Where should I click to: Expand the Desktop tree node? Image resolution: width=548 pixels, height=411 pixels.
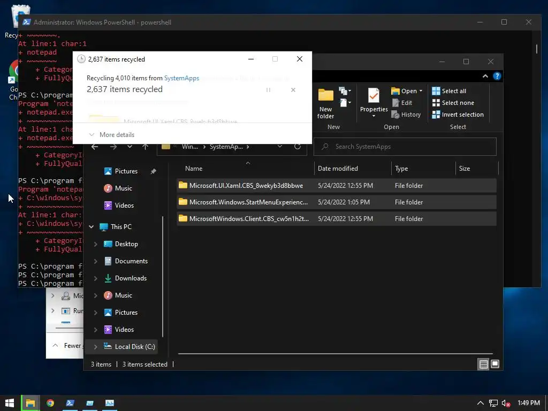95,244
